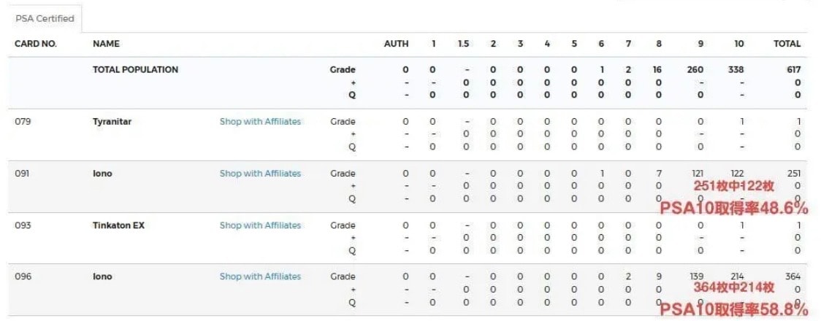Screen dimensions: 821x321
Task: Click card number 079
Action: click(23, 122)
